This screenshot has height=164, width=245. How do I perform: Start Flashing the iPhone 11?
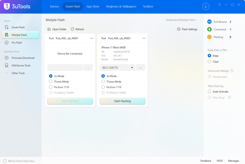[x=122, y=101]
